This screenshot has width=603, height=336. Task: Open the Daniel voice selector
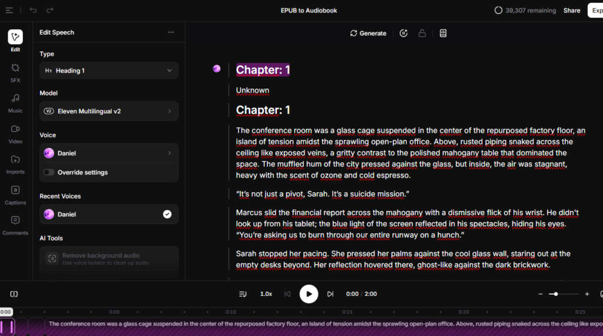(108, 153)
